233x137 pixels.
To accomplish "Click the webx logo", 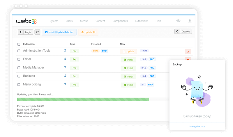I will pyautogui.click(x=26, y=21).
